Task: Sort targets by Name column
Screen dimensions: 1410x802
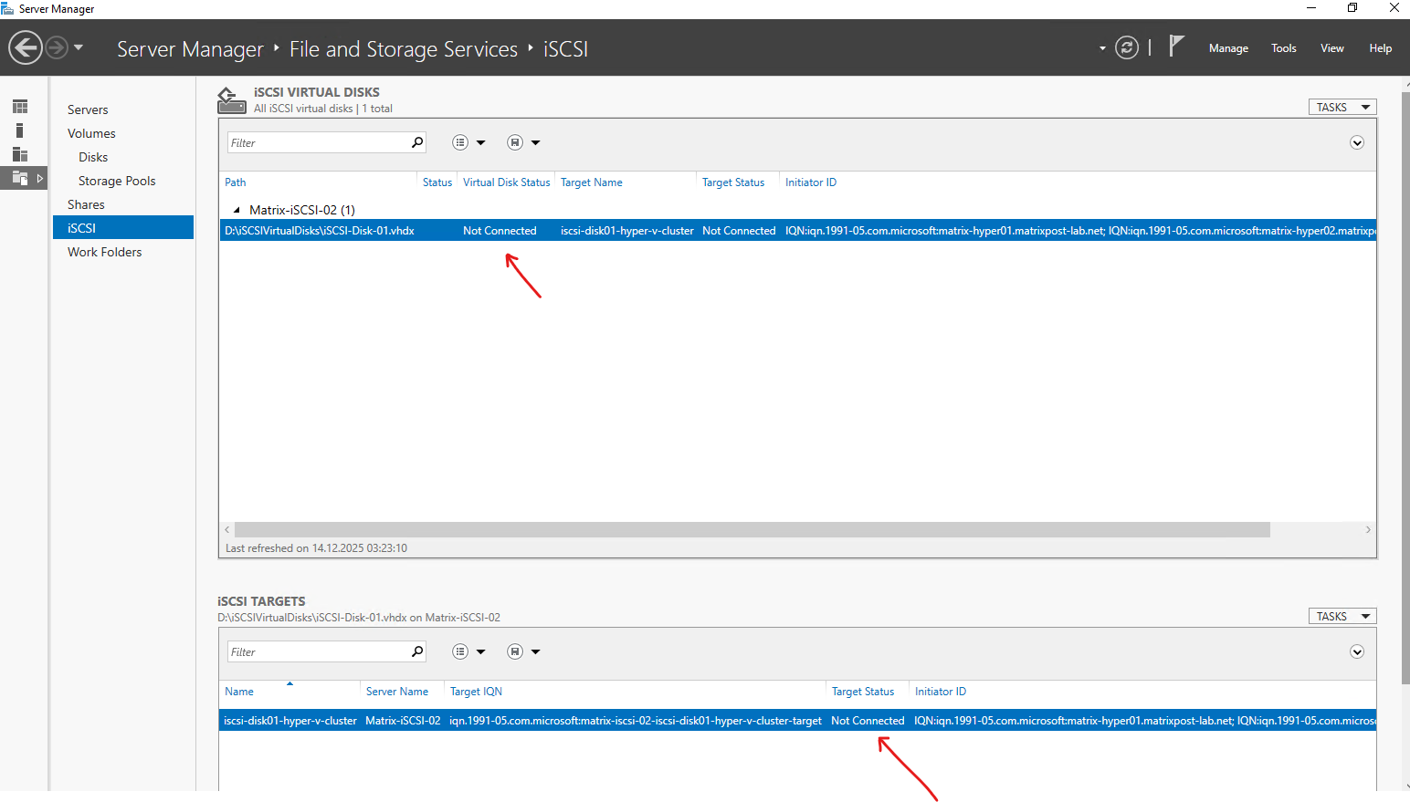Action: [x=239, y=692]
